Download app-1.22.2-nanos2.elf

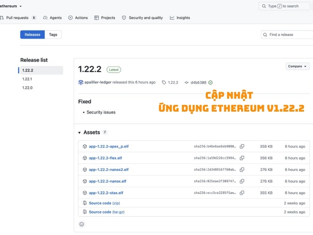[109, 170]
